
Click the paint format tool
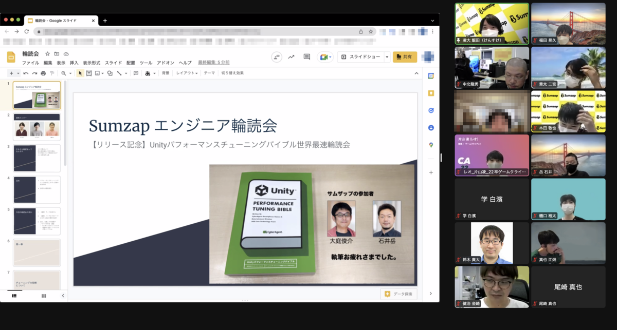tap(52, 73)
